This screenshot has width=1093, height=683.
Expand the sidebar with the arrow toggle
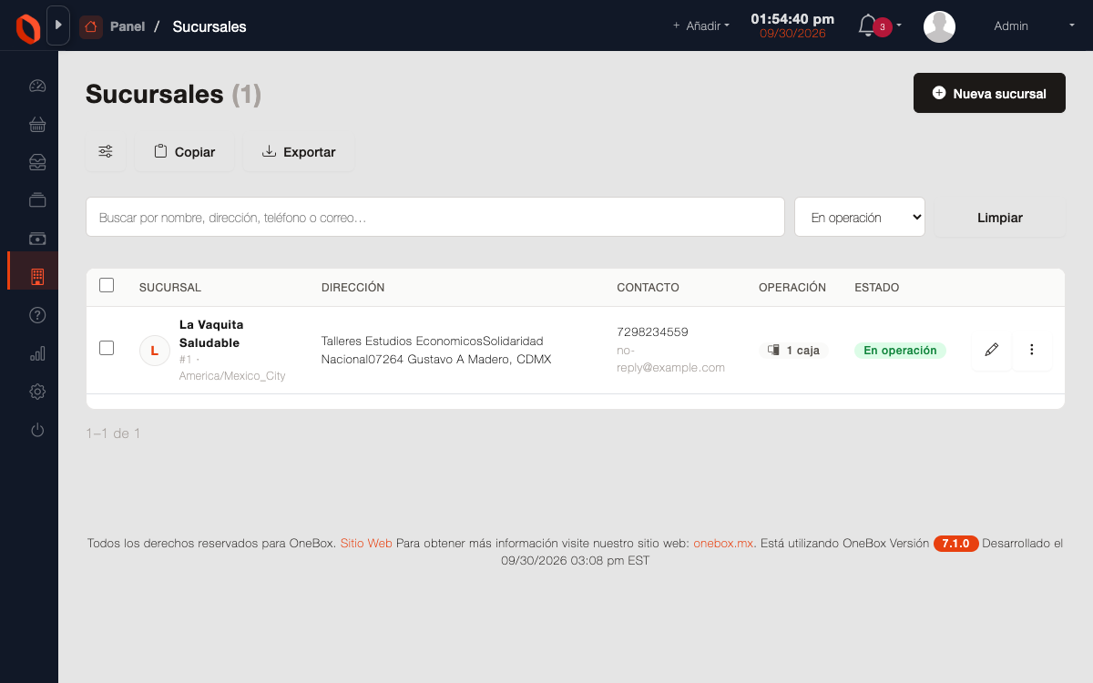pyautogui.click(x=58, y=25)
